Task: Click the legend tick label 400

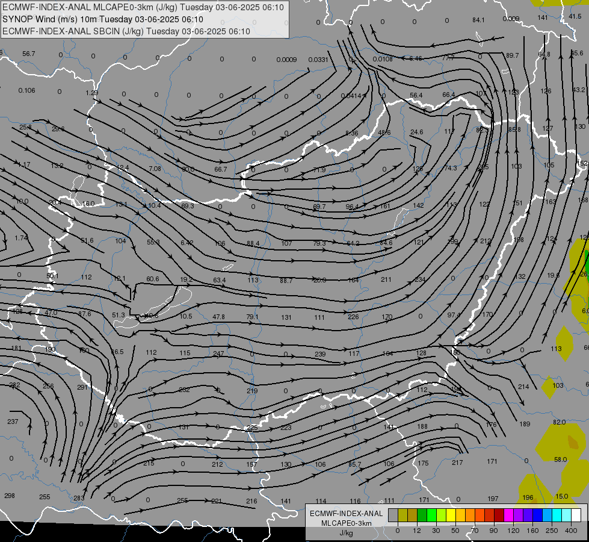Action: pos(571,531)
